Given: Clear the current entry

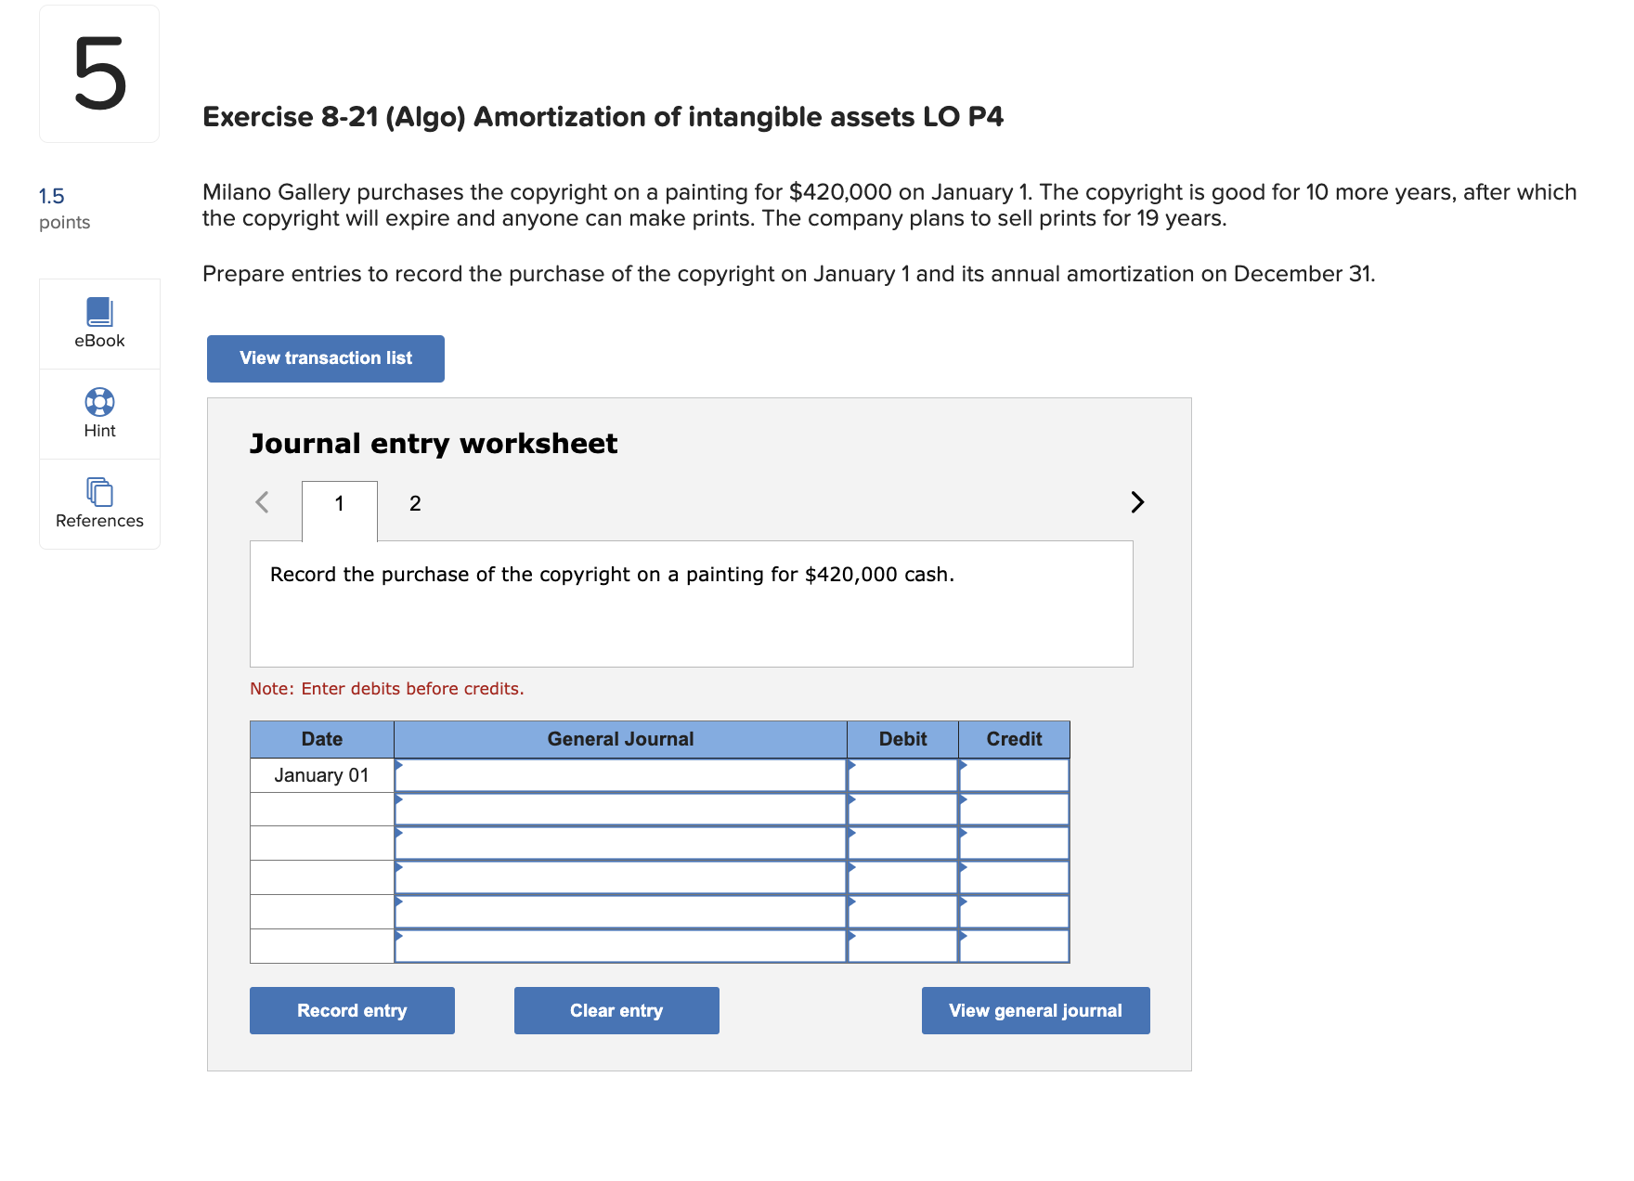Looking at the screenshot, I should click(x=616, y=1010).
